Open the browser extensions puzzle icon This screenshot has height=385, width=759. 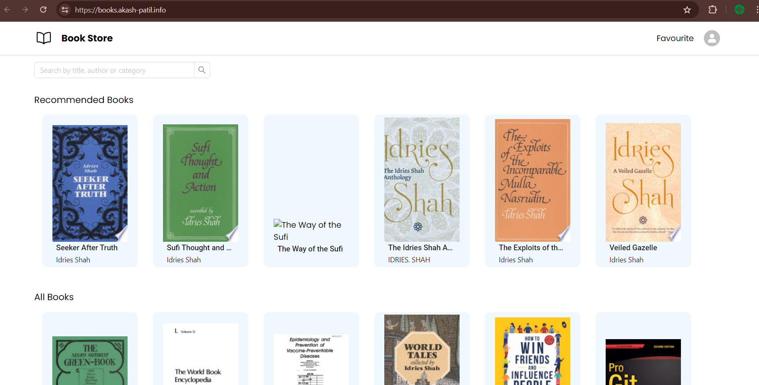click(713, 10)
